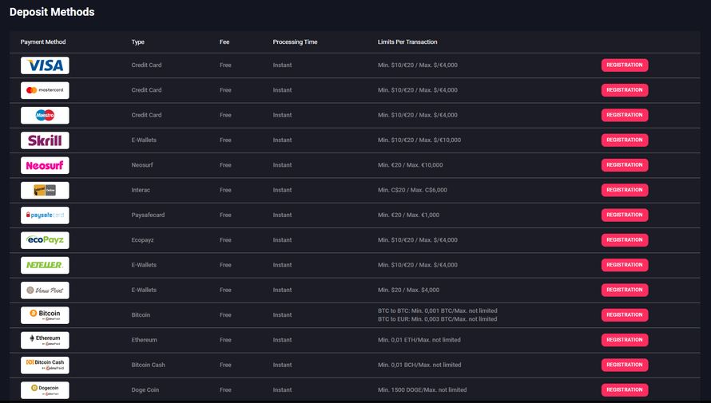Click Registration button in Bitcoin Cash row
Image resolution: width=711 pixels, height=403 pixels.
click(x=625, y=365)
